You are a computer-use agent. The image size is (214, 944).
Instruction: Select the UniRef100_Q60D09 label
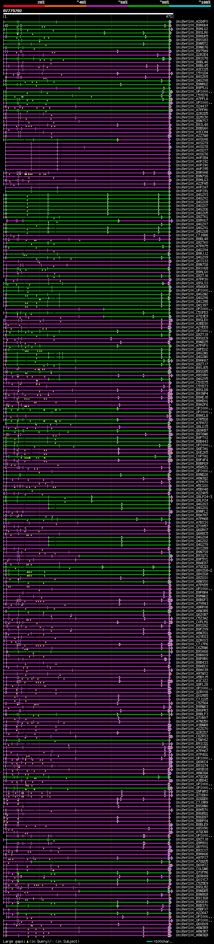[x=192, y=924]
